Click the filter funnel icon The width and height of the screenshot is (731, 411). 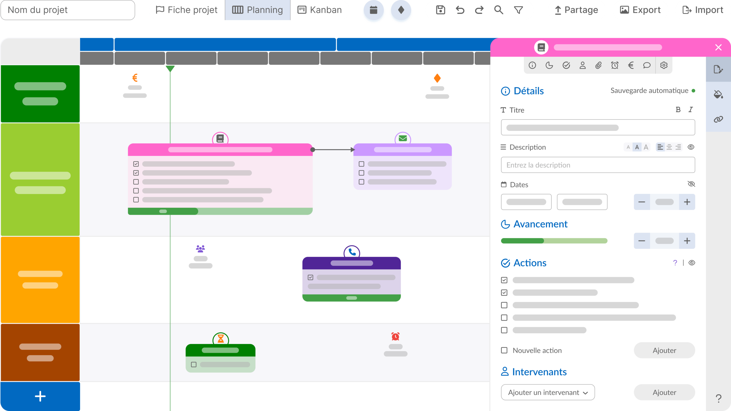click(x=519, y=10)
